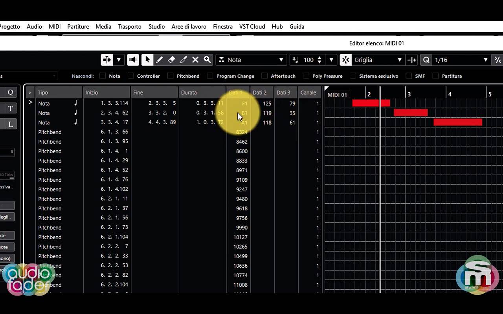Click the velocity 100 stepper arrows
The height and width of the screenshot is (314, 503).
coord(319,60)
